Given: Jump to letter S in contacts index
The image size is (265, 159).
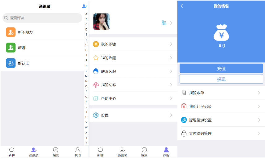Looking at the screenshot, I should 86,107.
